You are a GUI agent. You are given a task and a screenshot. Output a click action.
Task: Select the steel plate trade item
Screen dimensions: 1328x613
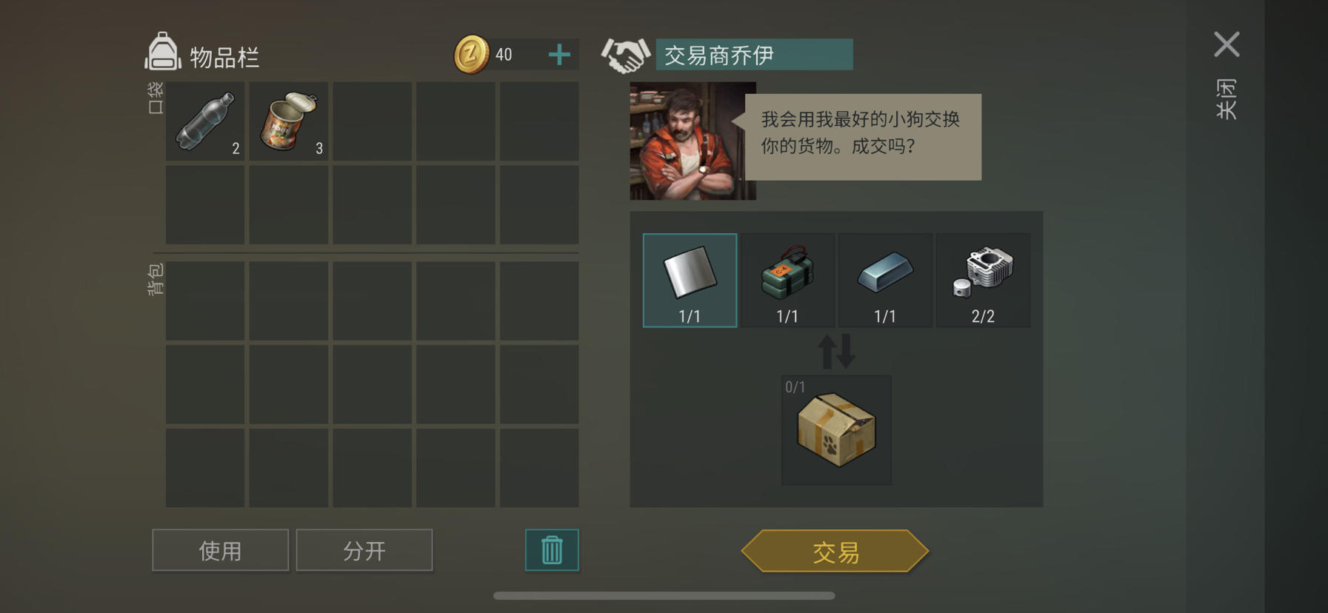tap(690, 280)
